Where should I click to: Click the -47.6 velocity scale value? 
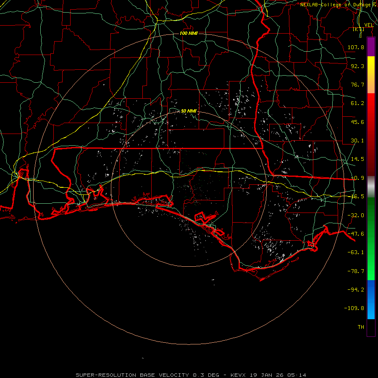[356, 234]
